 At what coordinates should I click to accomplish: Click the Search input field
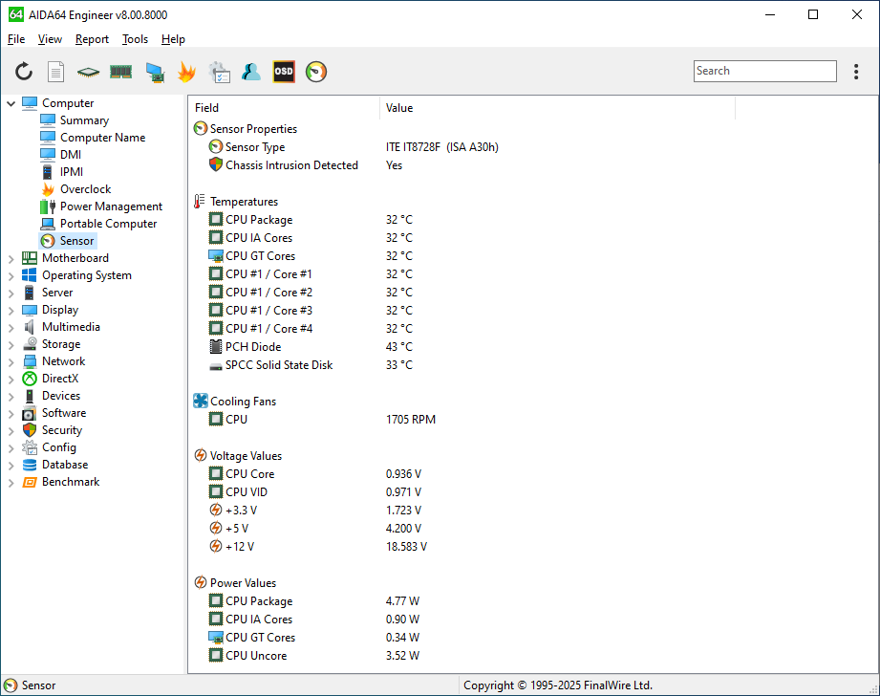(x=765, y=72)
